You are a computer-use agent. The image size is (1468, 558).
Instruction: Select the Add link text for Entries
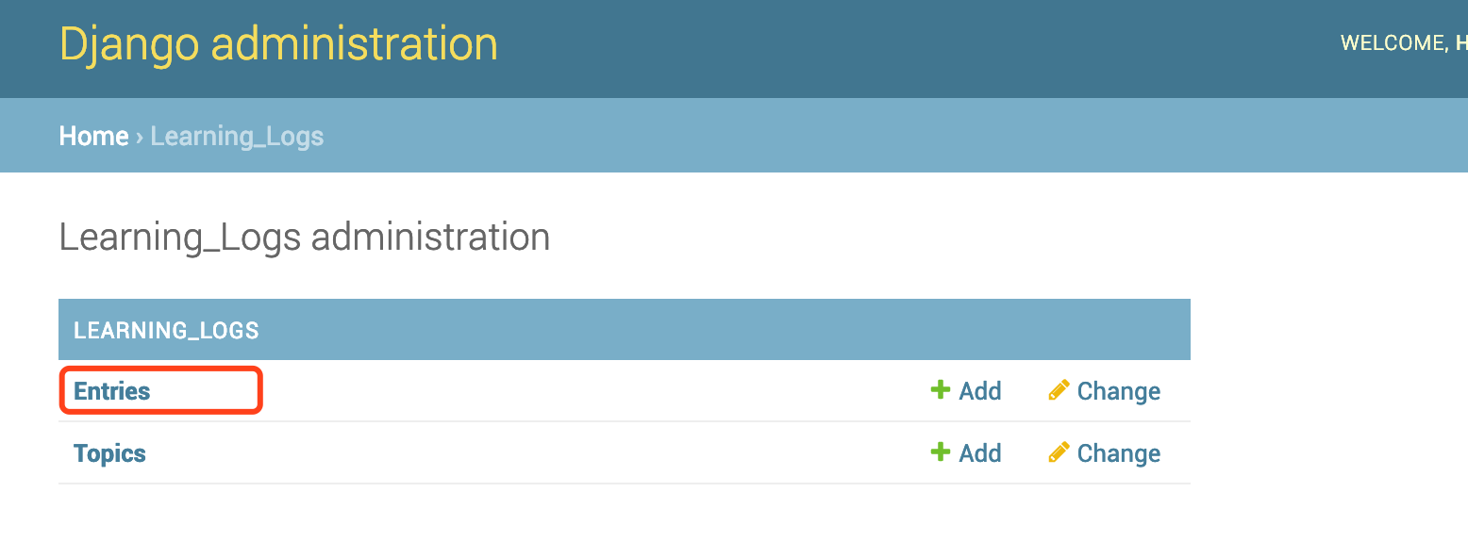point(980,391)
